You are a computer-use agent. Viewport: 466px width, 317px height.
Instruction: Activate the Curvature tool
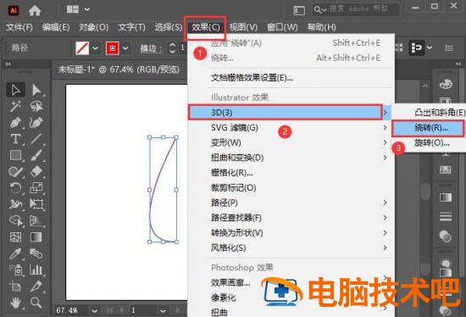(36, 122)
